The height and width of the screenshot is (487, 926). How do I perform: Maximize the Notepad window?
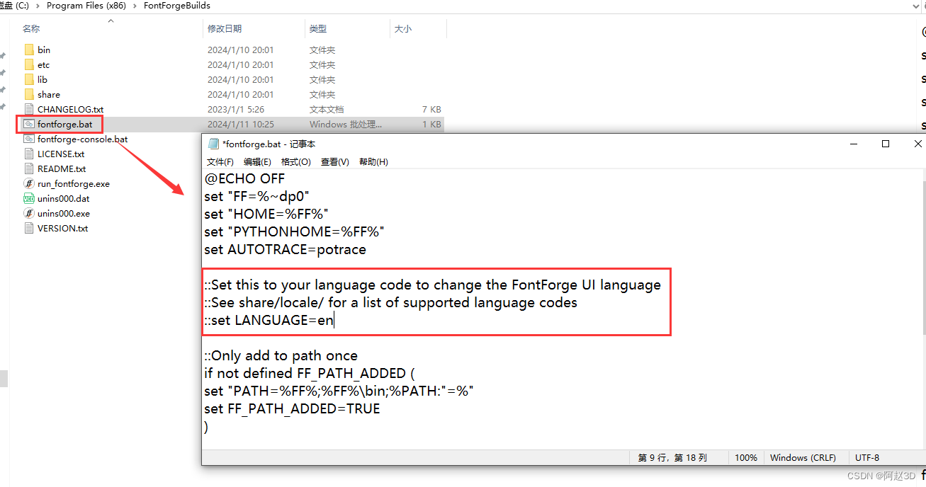(x=886, y=144)
